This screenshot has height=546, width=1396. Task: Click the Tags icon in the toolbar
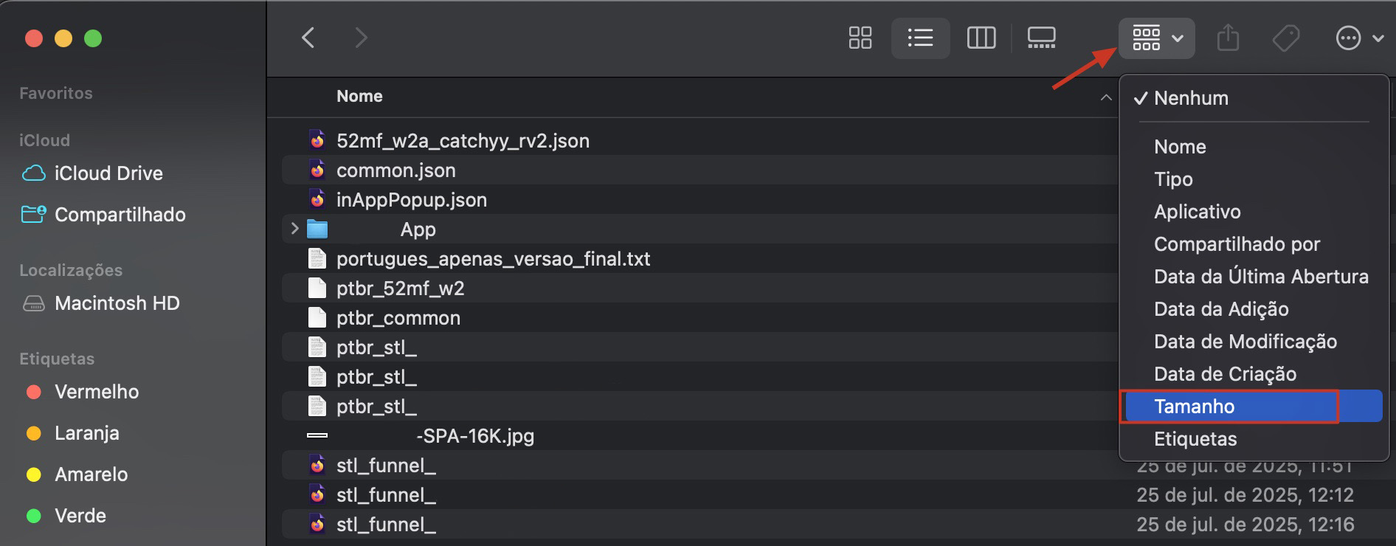coord(1285,38)
